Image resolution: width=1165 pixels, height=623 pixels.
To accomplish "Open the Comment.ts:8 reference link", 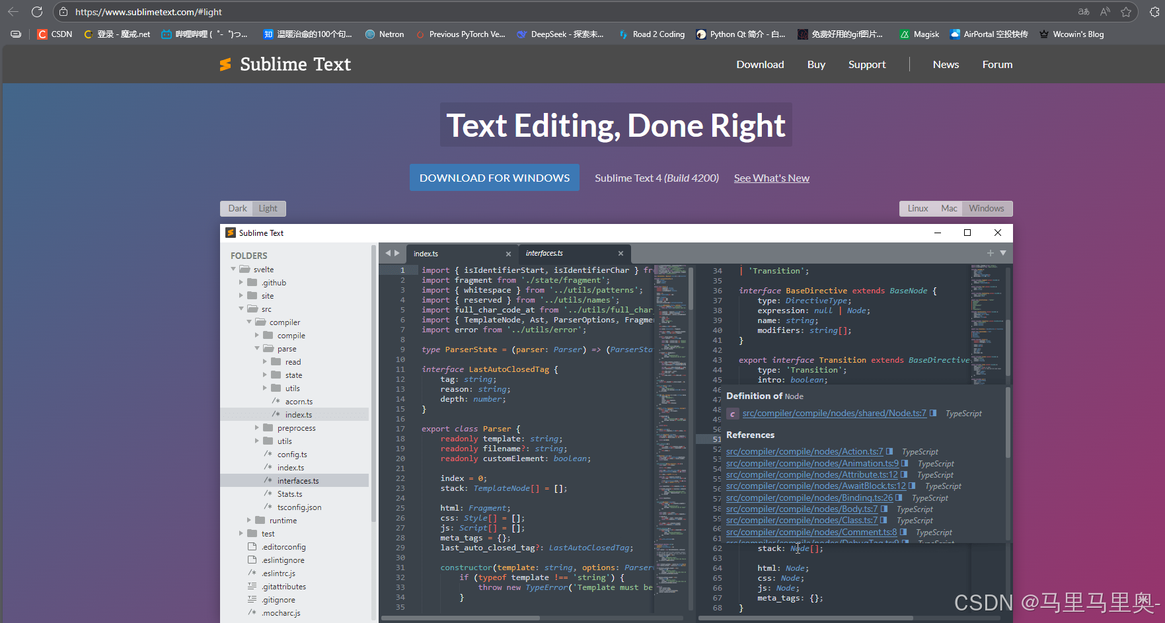I will point(811,532).
